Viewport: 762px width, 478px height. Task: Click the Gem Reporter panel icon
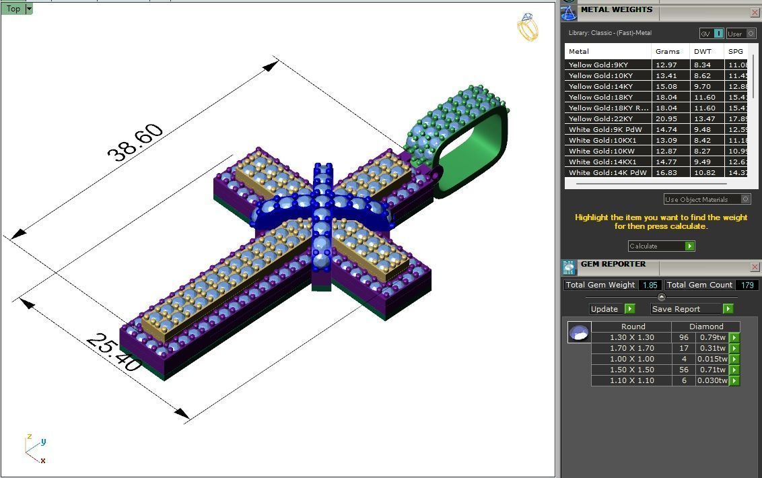569,267
